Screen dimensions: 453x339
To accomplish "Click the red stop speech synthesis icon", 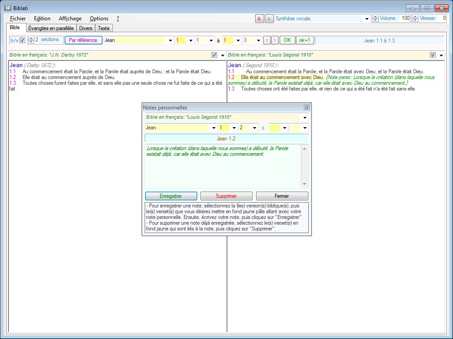I will point(259,19).
